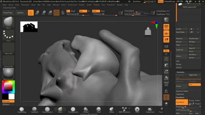The width and height of the screenshot is (205, 115).
Task: Select the Paste brush with spiral icon
Action: point(137,110)
